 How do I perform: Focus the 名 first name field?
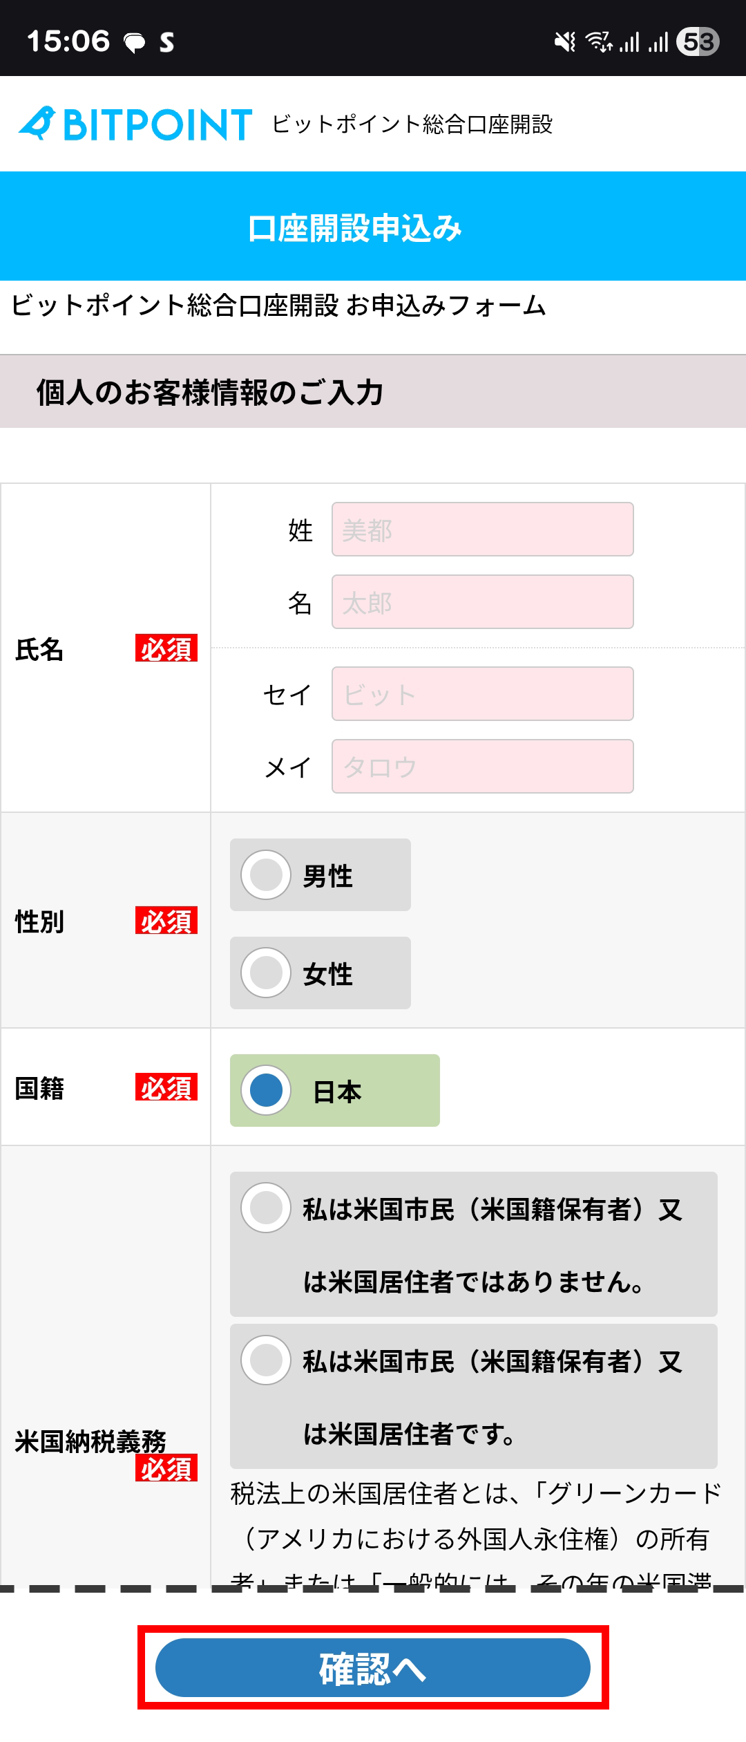[x=483, y=602]
